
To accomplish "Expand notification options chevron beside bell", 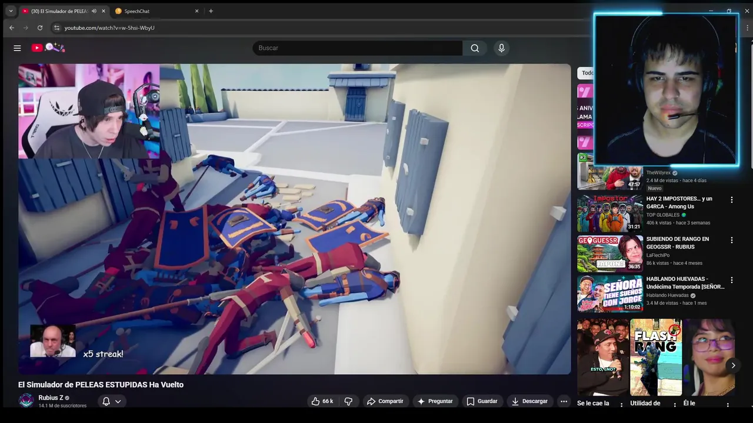I will click(x=118, y=402).
